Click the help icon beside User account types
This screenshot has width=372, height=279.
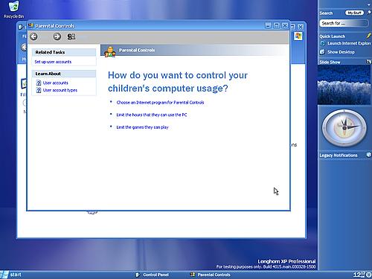pos(39,90)
